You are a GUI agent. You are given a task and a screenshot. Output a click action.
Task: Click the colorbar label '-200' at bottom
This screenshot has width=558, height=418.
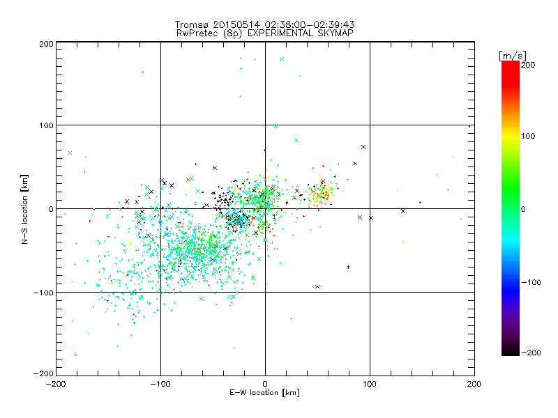(x=531, y=353)
